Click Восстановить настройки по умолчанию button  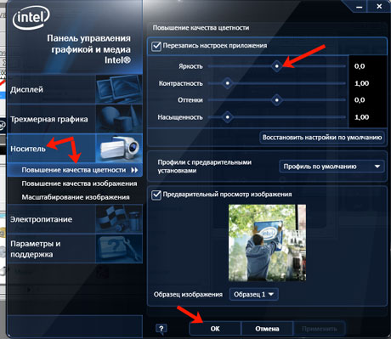pyautogui.click(x=322, y=138)
